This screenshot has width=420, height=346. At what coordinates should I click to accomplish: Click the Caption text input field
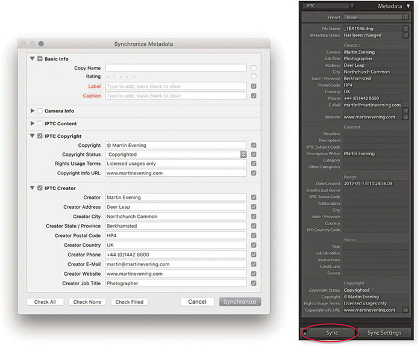tap(175, 96)
